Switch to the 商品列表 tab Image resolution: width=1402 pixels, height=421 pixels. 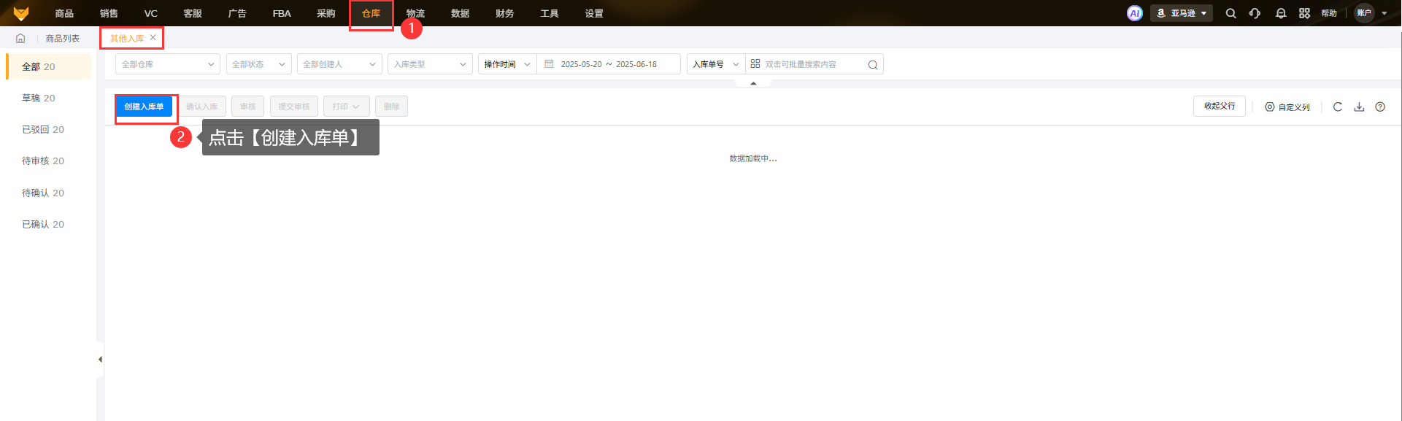(x=63, y=38)
